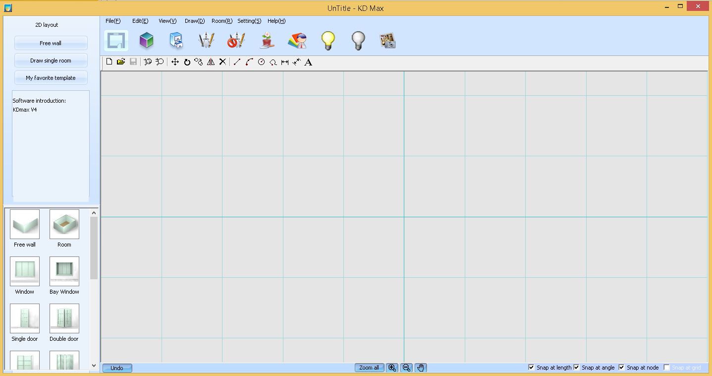Select the move four-arrow tool

[x=175, y=62]
